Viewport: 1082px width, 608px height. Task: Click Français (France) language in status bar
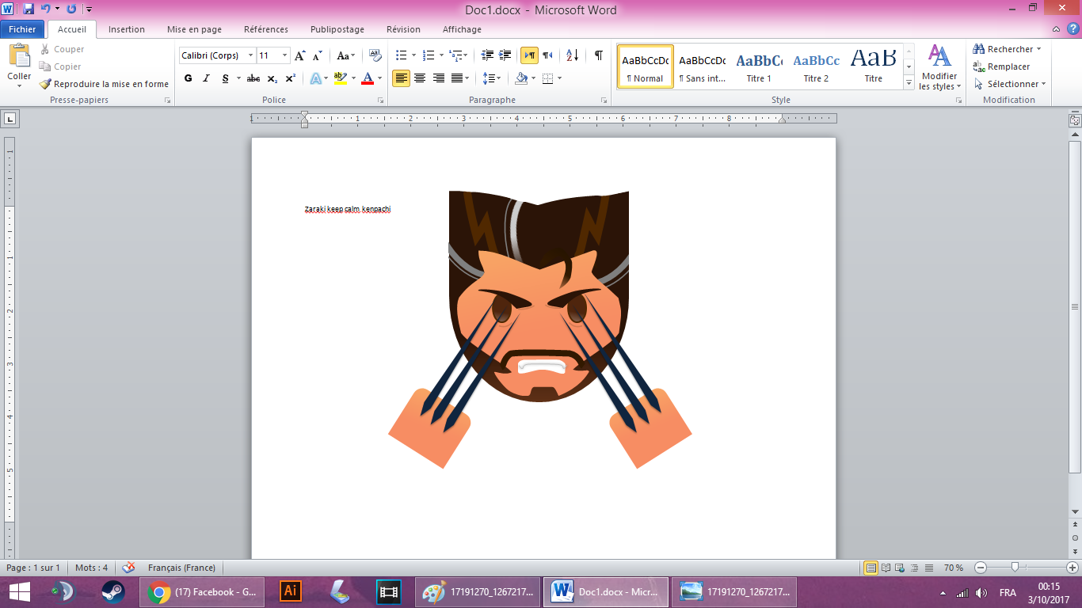[181, 568]
